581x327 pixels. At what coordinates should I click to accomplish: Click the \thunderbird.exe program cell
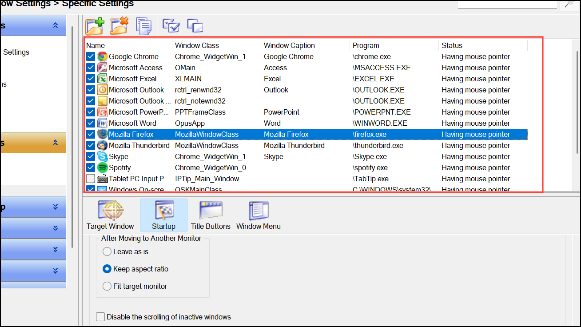point(378,145)
